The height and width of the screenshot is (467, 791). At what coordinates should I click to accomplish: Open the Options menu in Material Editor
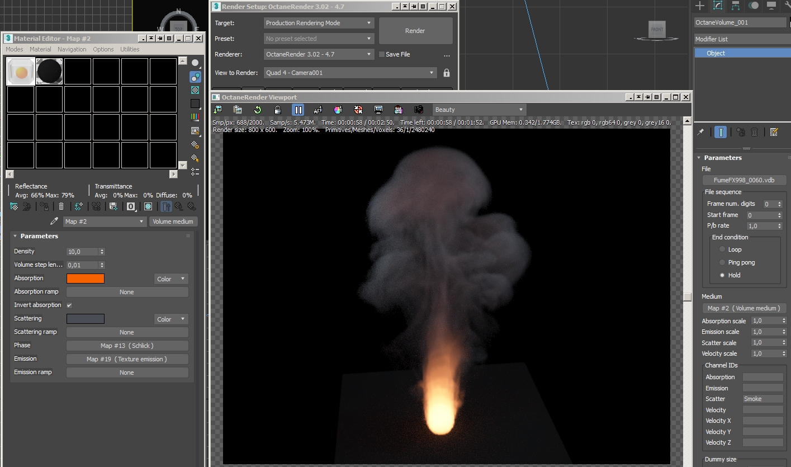coord(103,49)
